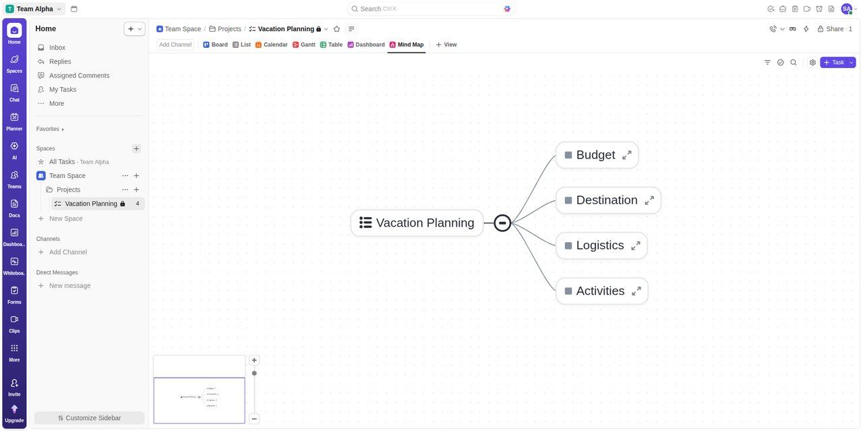Image resolution: width=863 pixels, height=431 pixels.
Task: Select the Budget node status square
Action: pos(568,155)
